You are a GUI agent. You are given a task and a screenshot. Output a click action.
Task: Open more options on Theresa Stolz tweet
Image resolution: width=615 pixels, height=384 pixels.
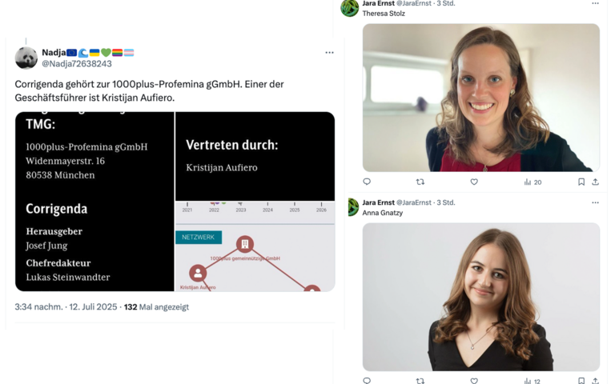click(x=596, y=3)
